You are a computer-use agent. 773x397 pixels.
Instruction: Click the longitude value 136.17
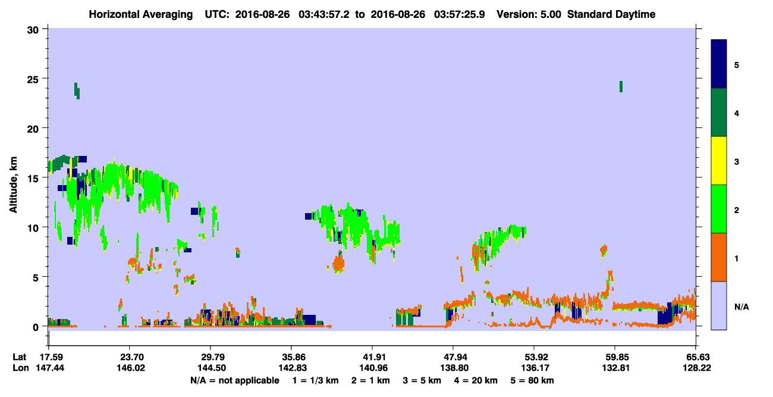534,368
